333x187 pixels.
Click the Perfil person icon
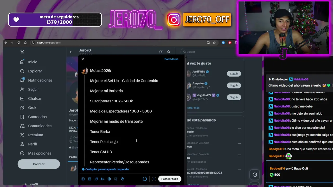point(22,144)
